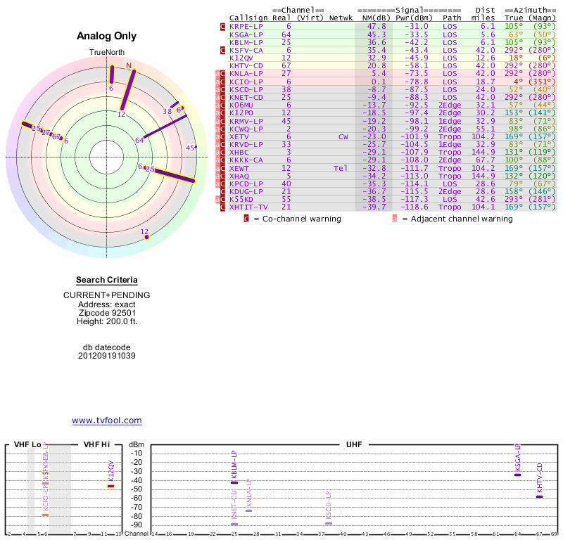Click the Tel network label in the XEWT row
The height and width of the screenshot is (540, 563).
tap(341, 168)
